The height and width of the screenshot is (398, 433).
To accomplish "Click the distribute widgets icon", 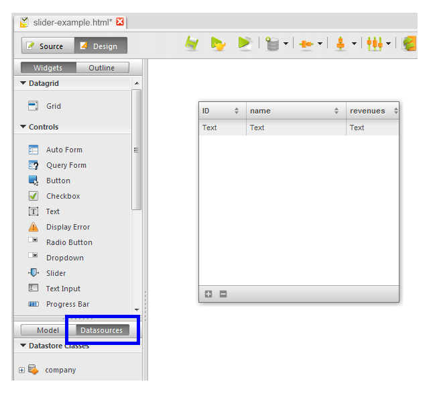I will click(375, 44).
